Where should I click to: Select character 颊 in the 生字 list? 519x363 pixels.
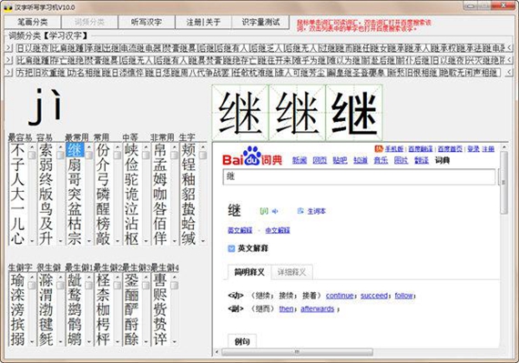coord(188,150)
